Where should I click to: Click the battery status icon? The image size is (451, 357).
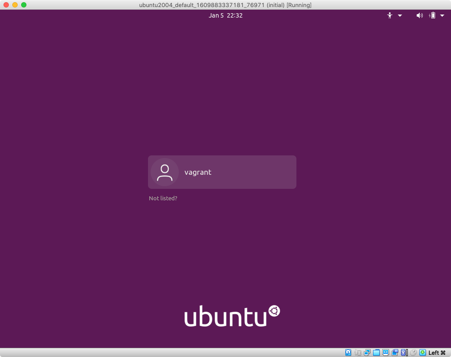coord(432,15)
